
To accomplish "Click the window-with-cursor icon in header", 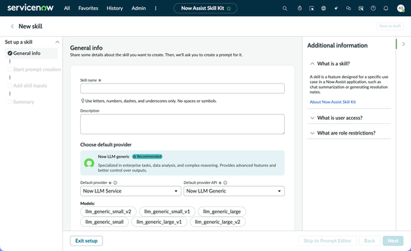I will click(x=311, y=8).
